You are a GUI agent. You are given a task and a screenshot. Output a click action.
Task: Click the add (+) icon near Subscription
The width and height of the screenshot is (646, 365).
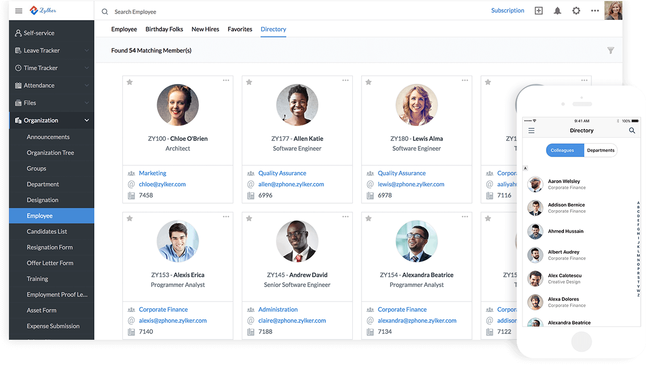tap(538, 10)
